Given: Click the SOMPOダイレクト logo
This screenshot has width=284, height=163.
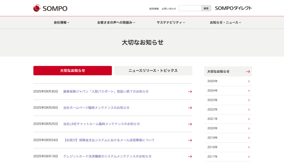Looking at the screenshot, I should point(233,8).
